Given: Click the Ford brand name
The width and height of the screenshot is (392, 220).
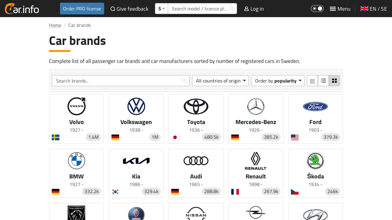Looking at the screenshot, I should tap(316, 122).
